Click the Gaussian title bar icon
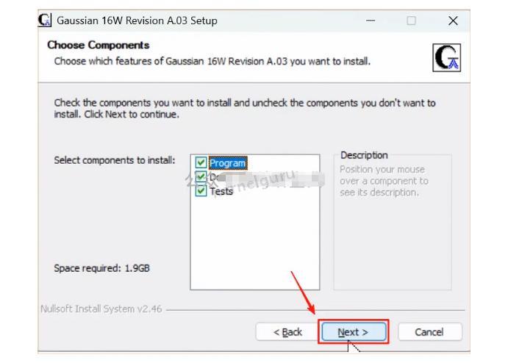 (x=45, y=20)
